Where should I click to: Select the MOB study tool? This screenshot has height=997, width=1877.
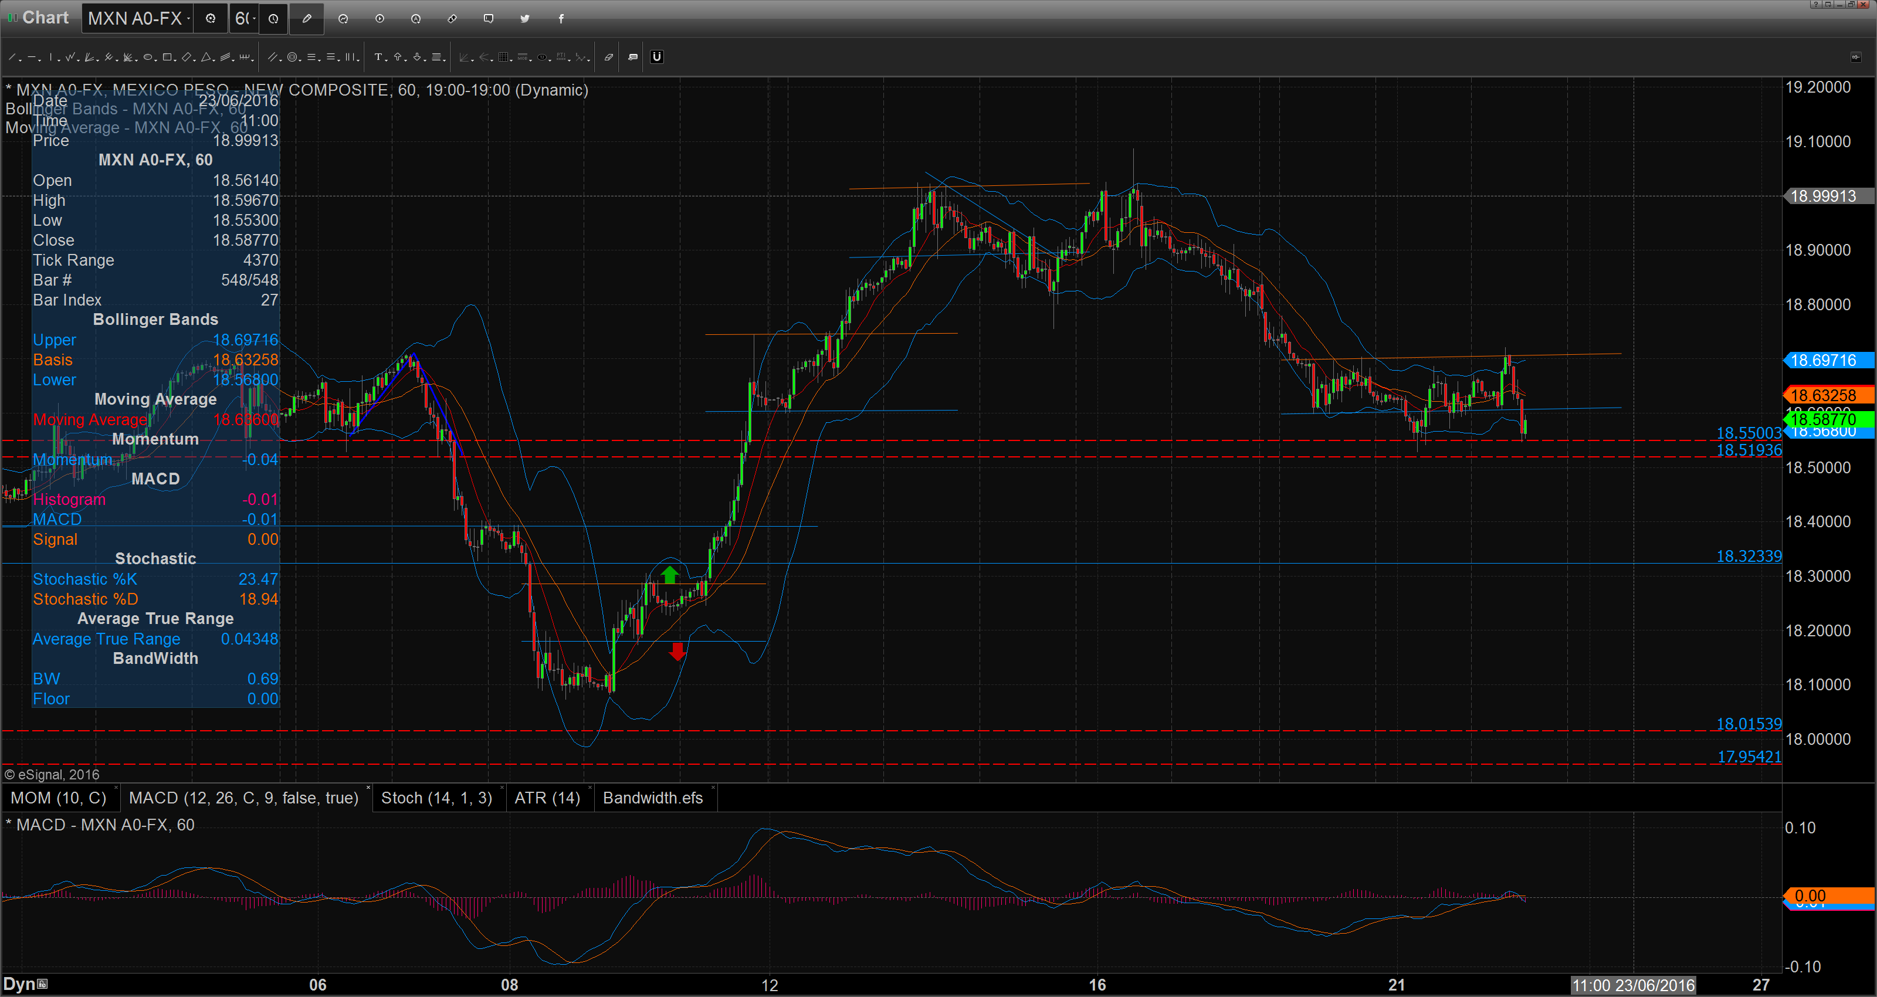pos(523,57)
